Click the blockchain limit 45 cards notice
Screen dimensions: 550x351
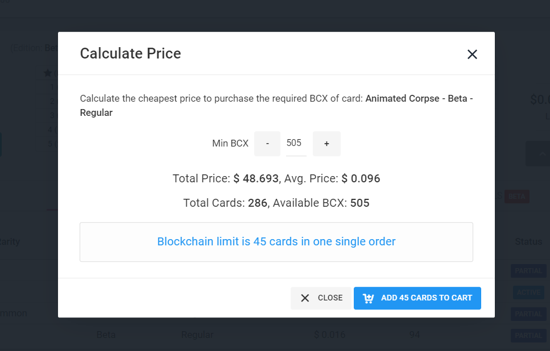(x=276, y=242)
